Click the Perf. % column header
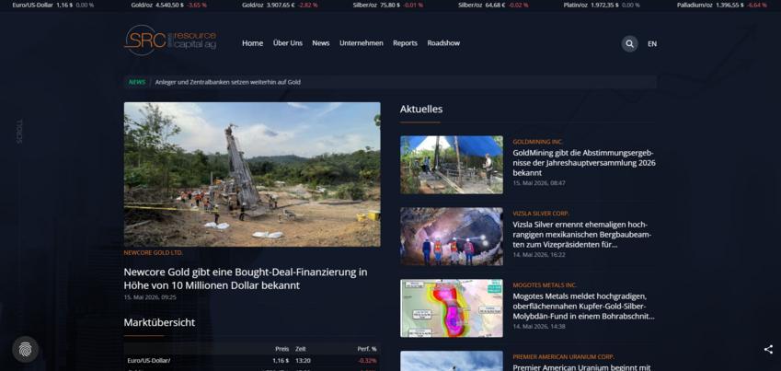Image resolution: width=781 pixels, height=371 pixels. point(367,349)
